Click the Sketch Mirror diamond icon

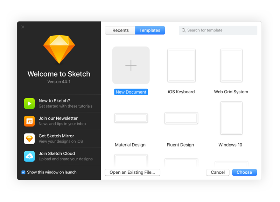click(x=29, y=138)
